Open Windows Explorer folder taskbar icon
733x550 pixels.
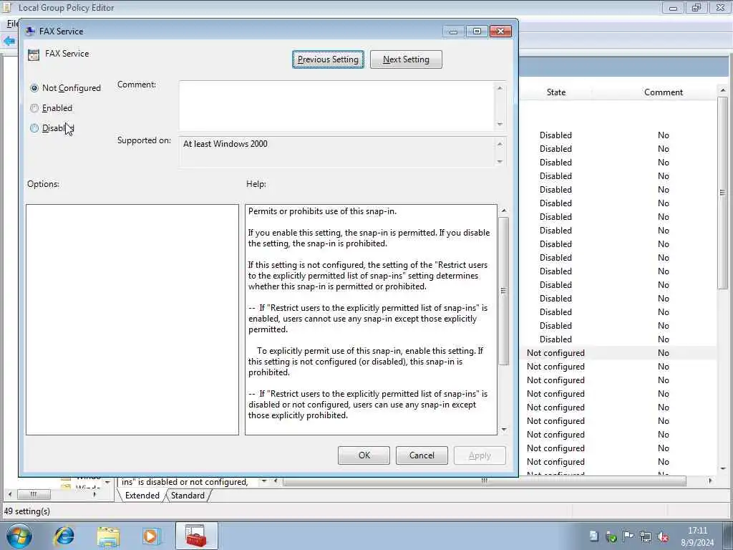109,536
